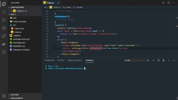
Task: Click the Hello class breadcrumb
Action: [x=68, y=7]
